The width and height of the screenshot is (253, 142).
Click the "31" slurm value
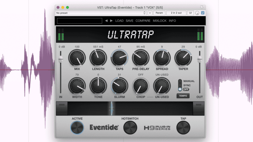[119, 75]
